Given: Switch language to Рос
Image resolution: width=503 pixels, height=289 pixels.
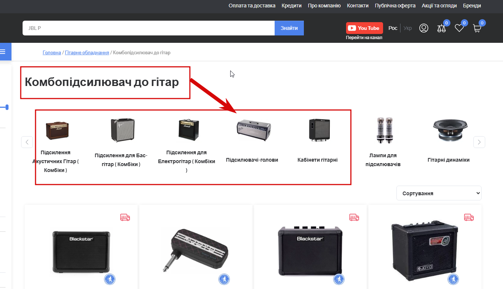Looking at the screenshot, I should click(393, 28).
